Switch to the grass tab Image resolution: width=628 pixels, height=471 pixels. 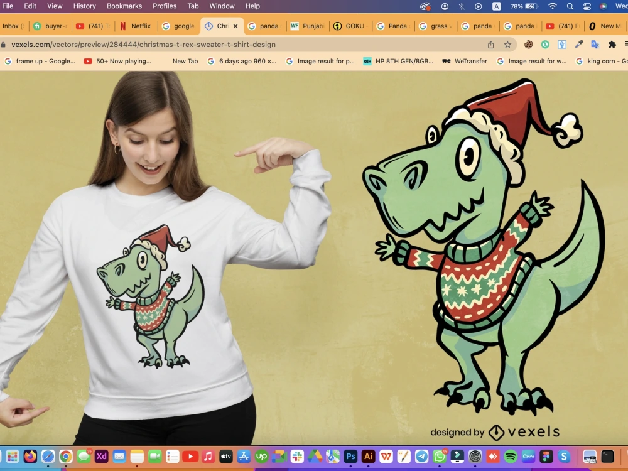(436, 26)
